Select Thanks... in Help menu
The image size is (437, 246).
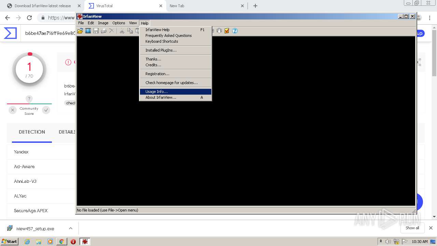click(176, 59)
